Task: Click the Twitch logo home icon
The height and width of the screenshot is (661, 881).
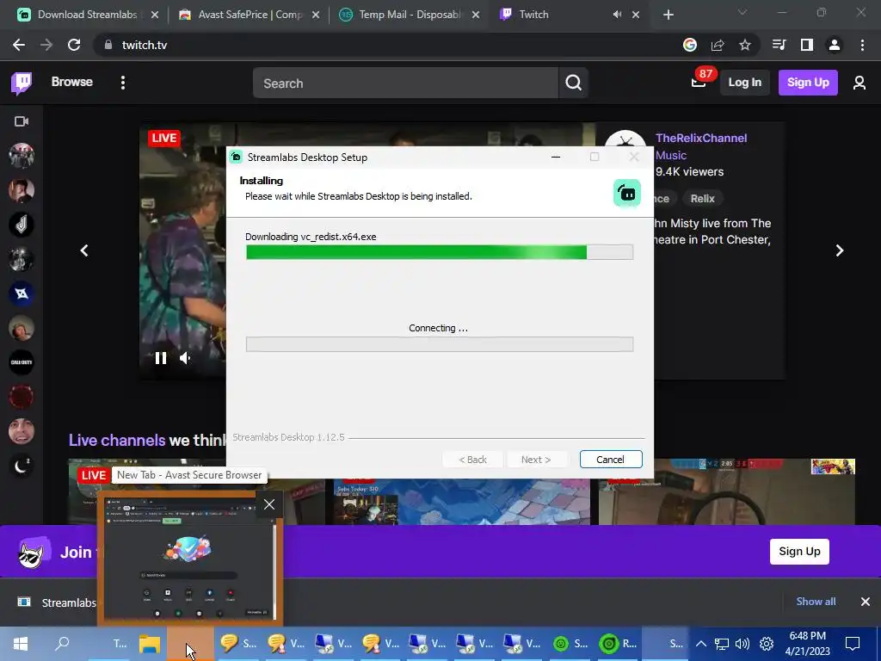Action: pyautogui.click(x=22, y=83)
